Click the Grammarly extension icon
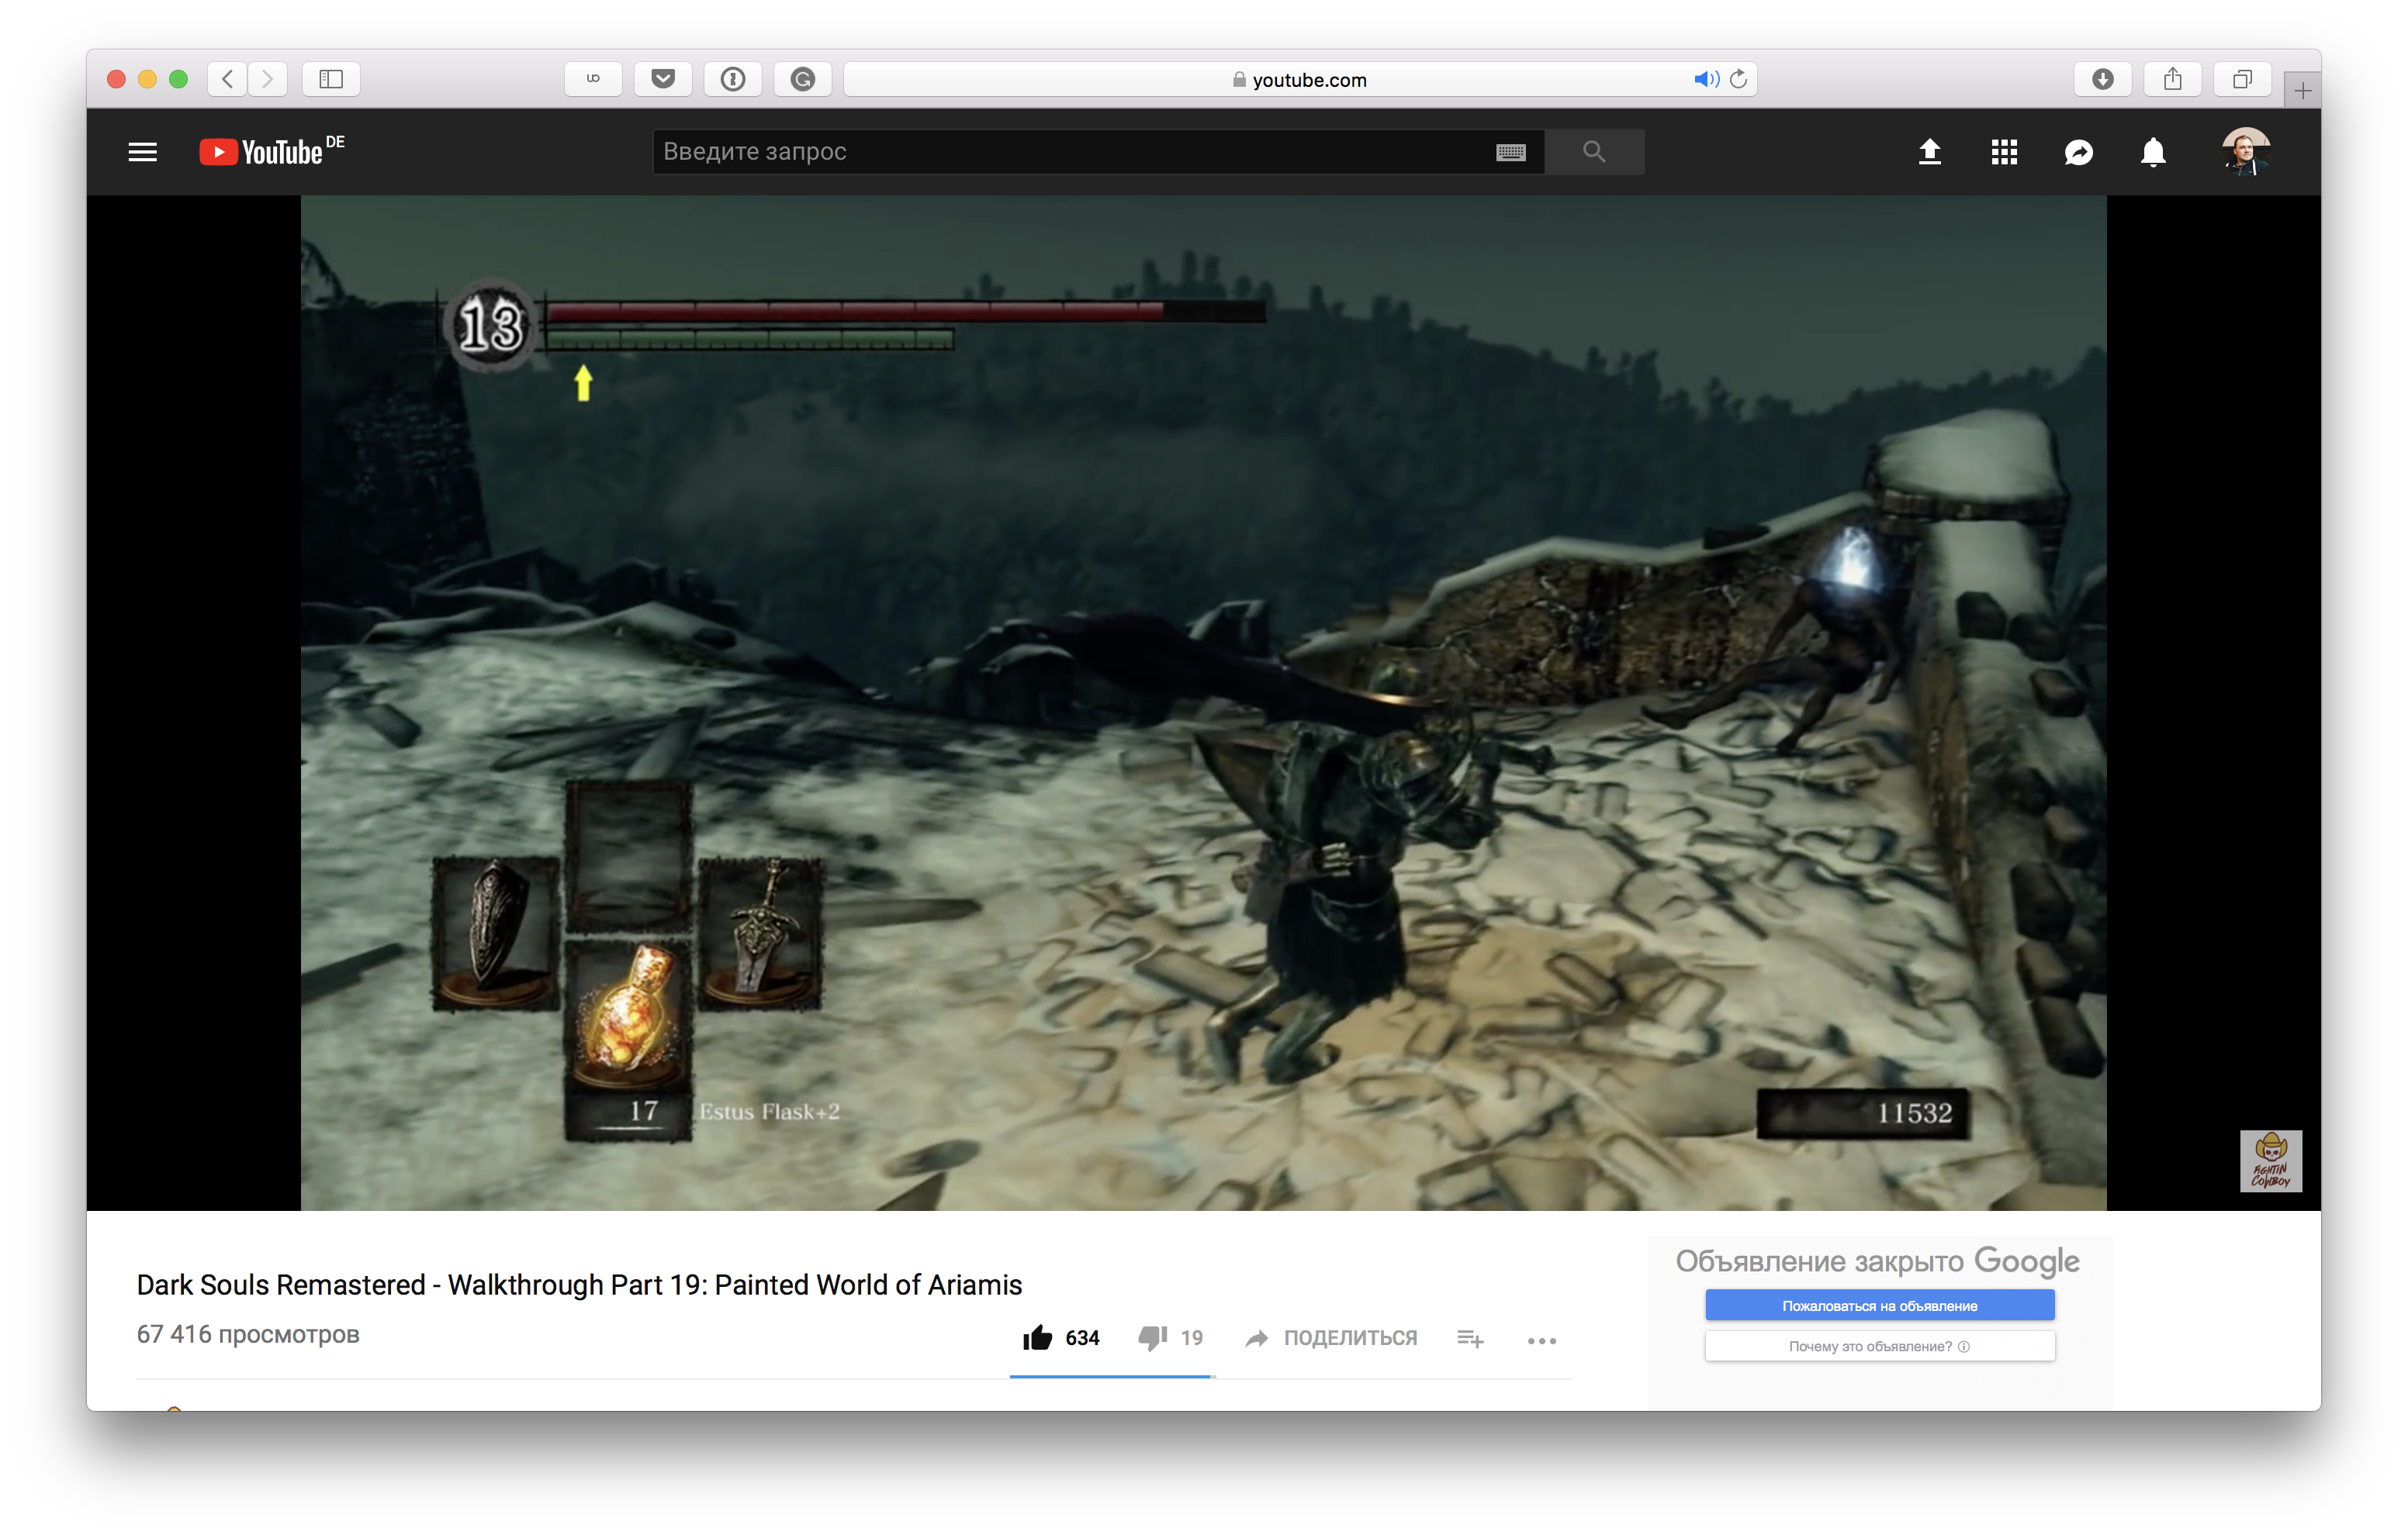 point(803,79)
